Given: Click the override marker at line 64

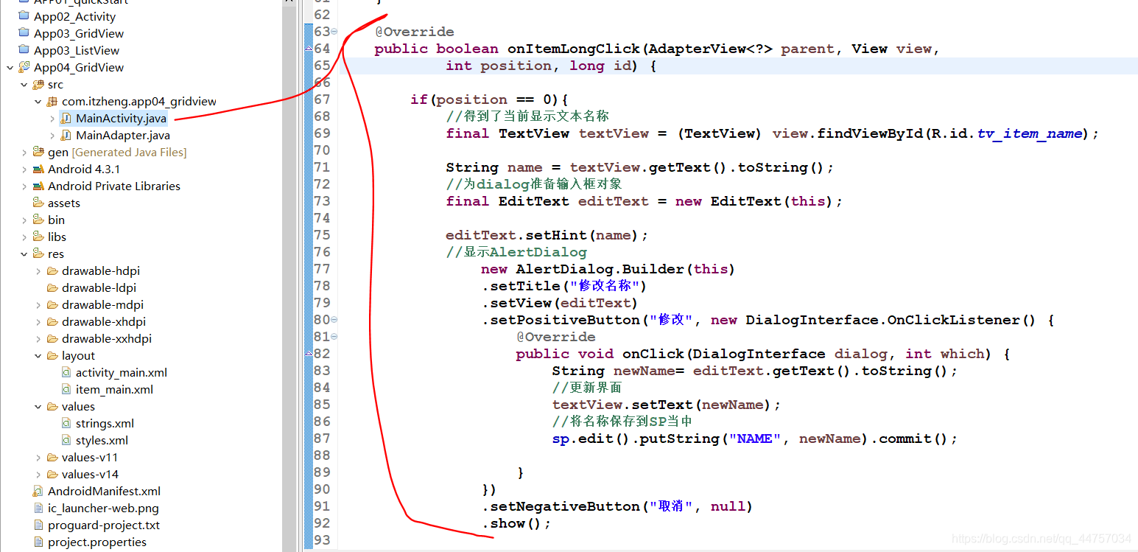Looking at the screenshot, I should pos(309,49).
